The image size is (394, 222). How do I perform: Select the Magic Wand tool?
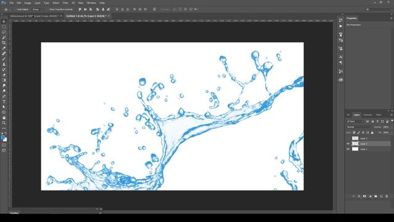click(4, 38)
